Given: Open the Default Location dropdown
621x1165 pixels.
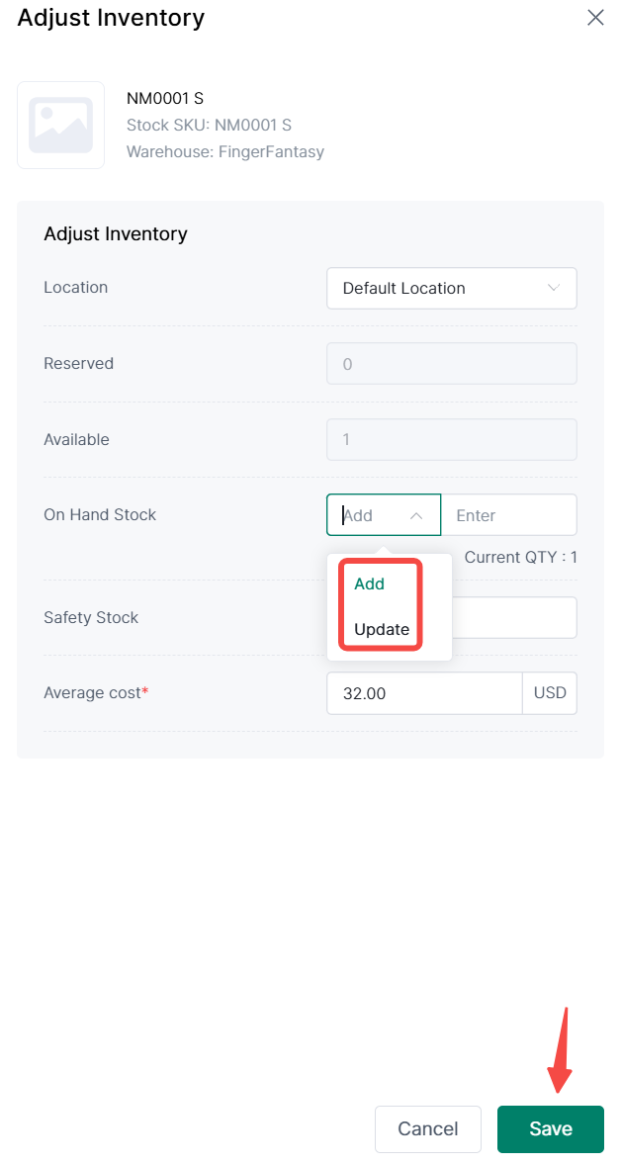Looking at the screenshot, I should click(451, 289).
